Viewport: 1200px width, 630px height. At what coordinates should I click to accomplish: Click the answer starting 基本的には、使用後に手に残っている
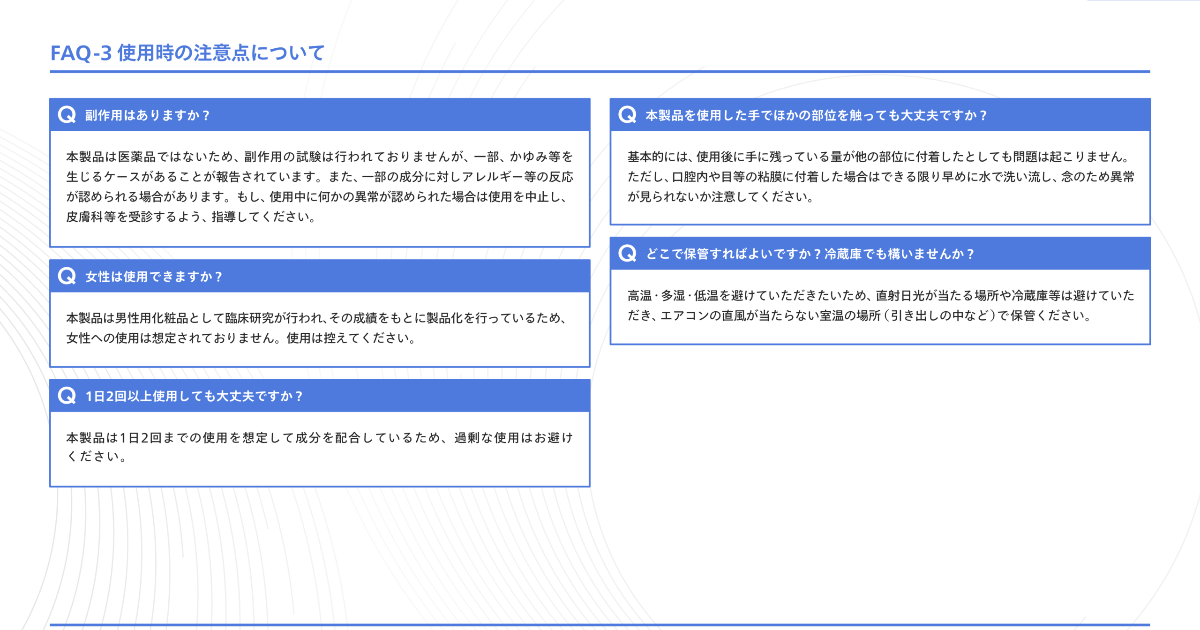[881, 176]
